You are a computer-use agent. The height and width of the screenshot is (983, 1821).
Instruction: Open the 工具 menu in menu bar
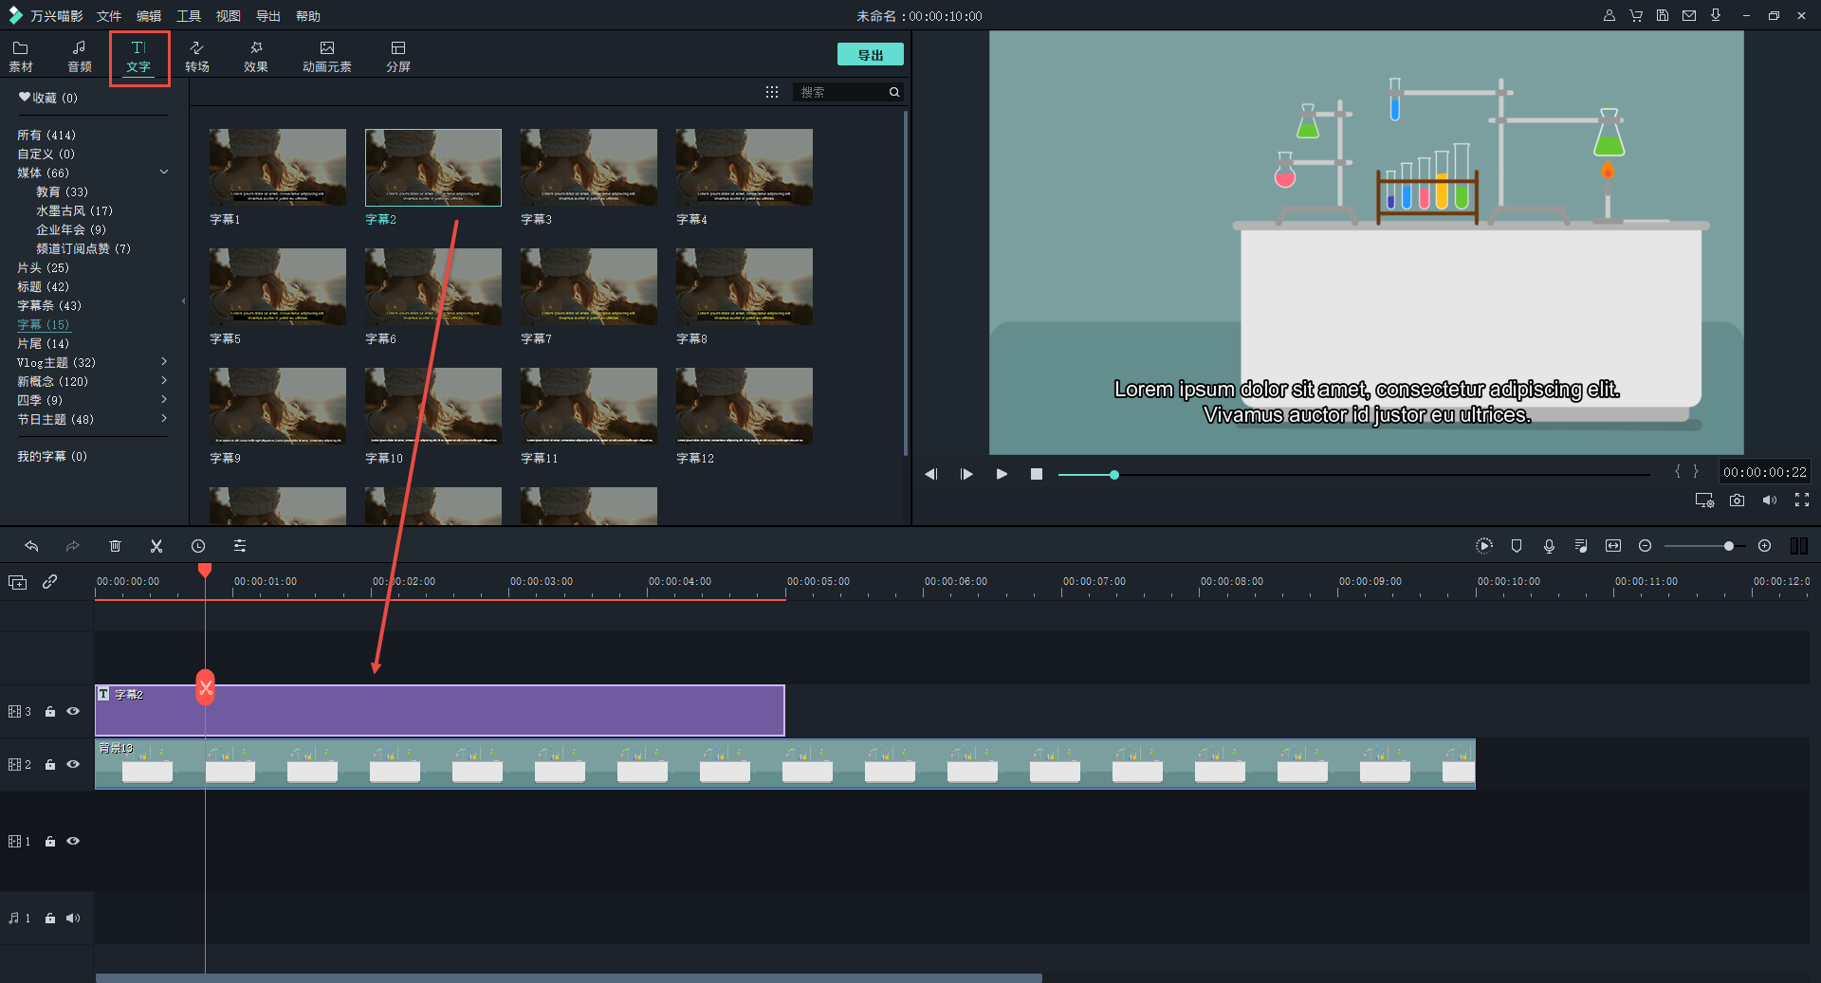(x=189, y=16)
